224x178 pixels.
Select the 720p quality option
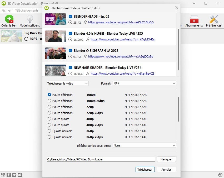point(49,107)
